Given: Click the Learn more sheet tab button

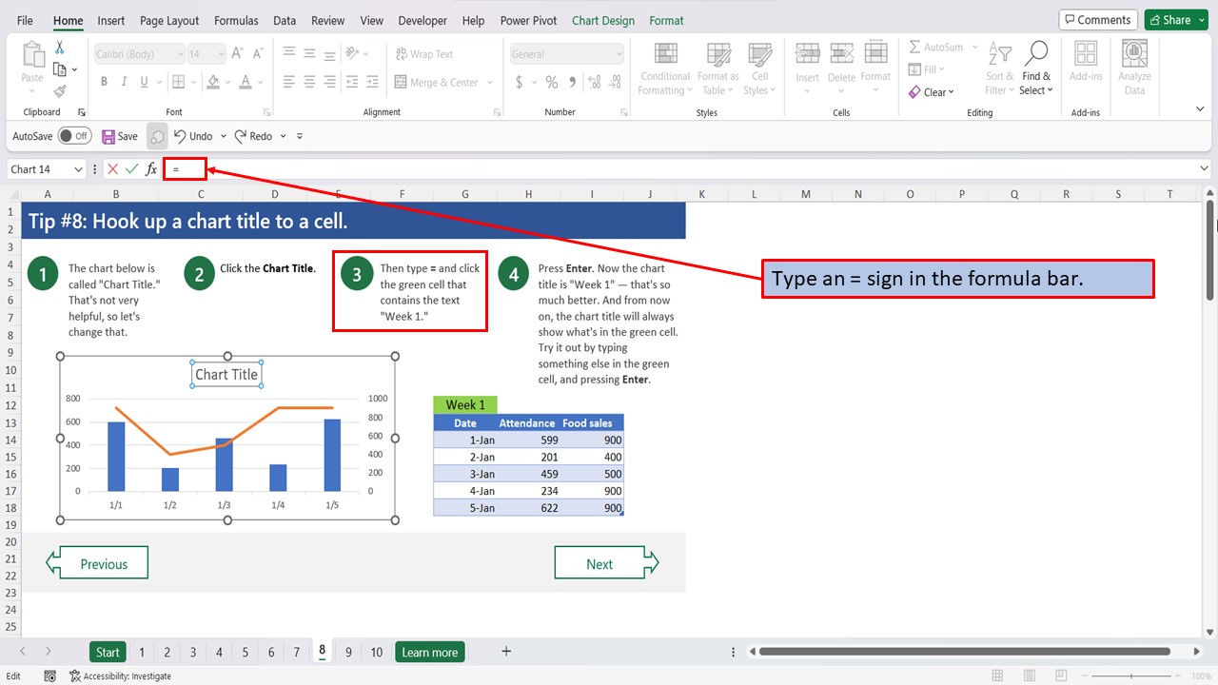Looking at the screenshot, I should tap(429, 652).
